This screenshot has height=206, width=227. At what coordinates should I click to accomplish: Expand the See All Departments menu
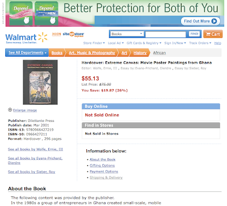tap(27, 53)
